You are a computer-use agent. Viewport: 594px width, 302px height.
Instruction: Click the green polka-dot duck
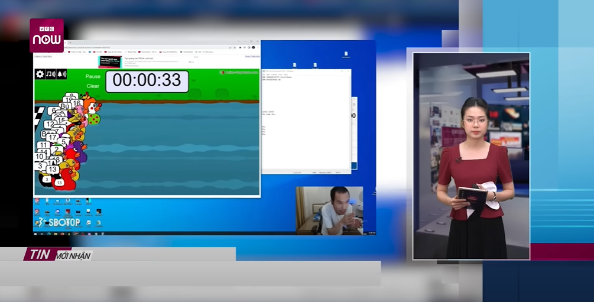pyautogui.click(x=93, y=119)
